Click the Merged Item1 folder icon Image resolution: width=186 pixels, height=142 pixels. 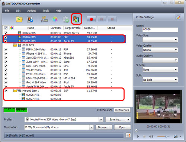point(15,90)
